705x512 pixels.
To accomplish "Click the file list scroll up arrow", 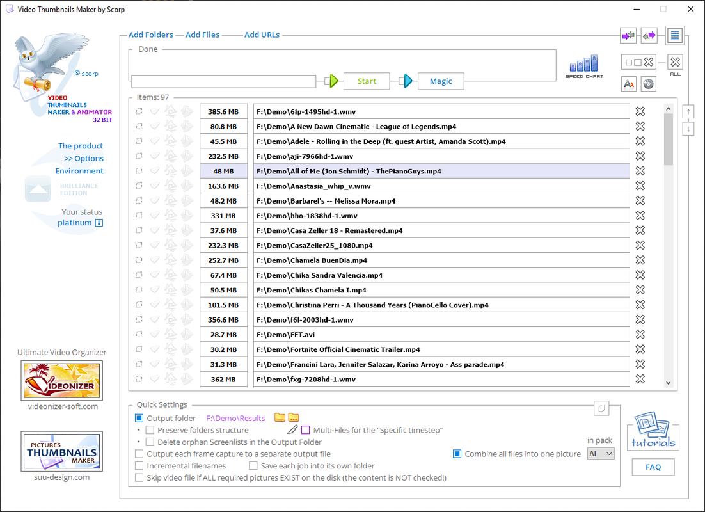I will 668,109.
